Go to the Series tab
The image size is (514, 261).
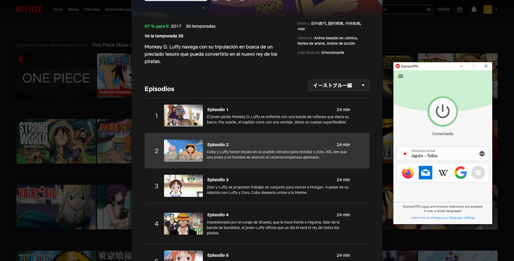[x=73, y=10]
